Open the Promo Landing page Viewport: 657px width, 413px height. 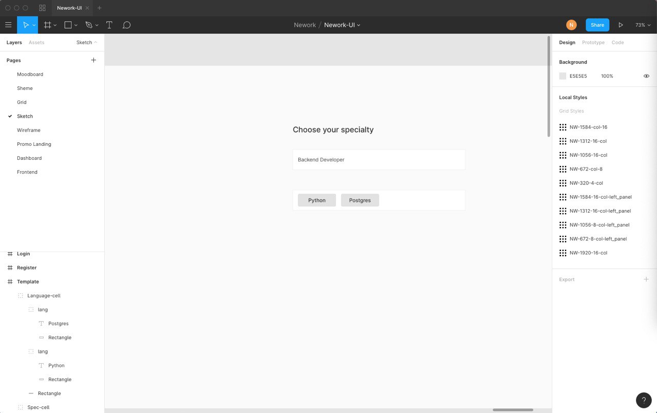tap(34, 144)
